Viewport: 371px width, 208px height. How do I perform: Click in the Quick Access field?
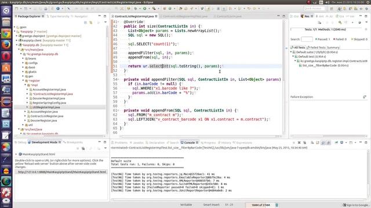click(x=314, y=9)
